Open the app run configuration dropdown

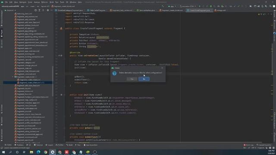click(172, 6)
